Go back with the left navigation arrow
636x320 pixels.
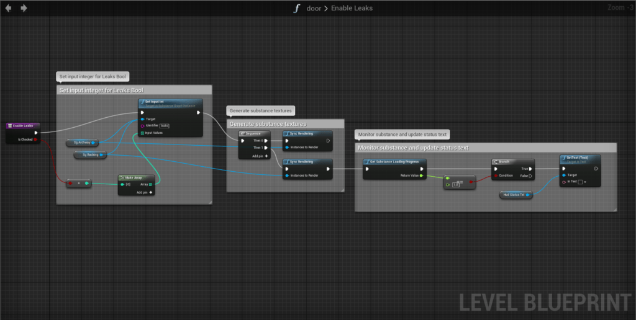click(x=8, y=7)
